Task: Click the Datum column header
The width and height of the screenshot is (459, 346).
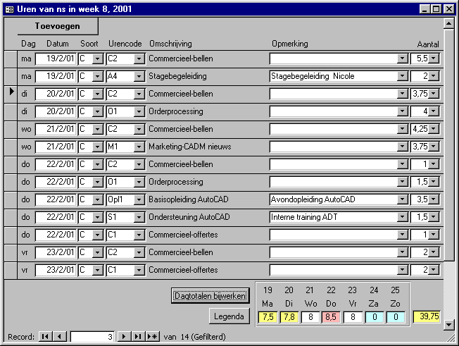Action: point(58,44)
